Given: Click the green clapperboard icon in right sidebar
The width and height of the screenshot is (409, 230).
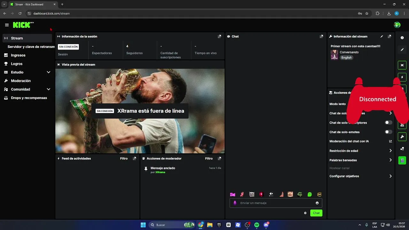Looking at the screenshot, I should pos(402,160).
